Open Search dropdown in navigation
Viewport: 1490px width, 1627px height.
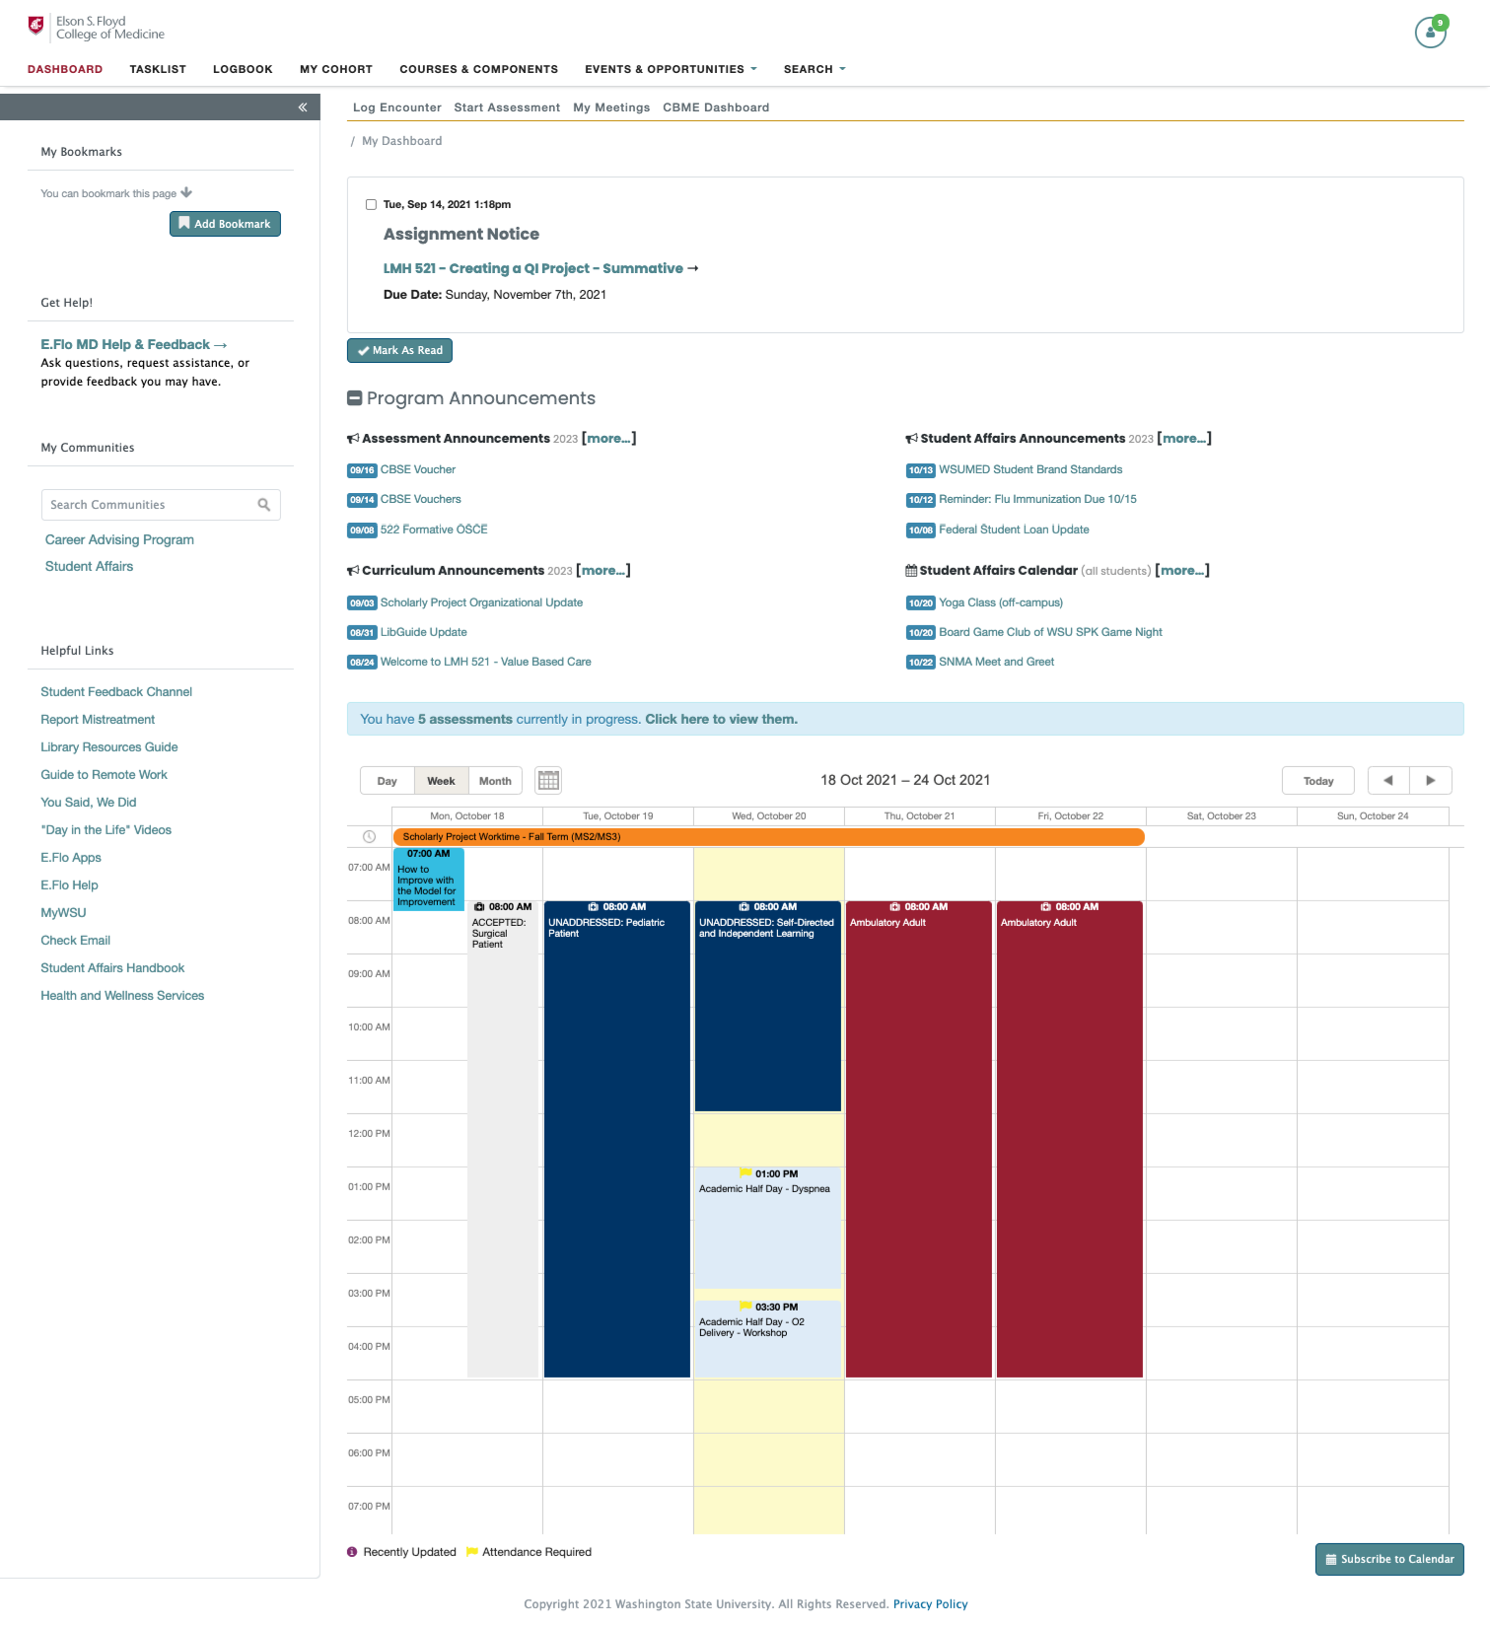click(x=815, y=69)
